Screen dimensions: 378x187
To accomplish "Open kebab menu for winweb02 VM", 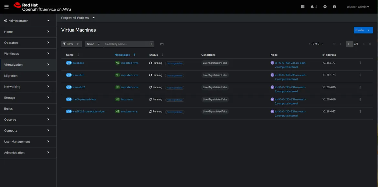I will pyautogui.click(x=360, y=87).
